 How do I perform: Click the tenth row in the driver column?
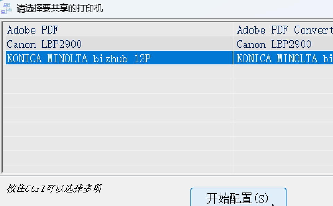[x=283, y=158]
